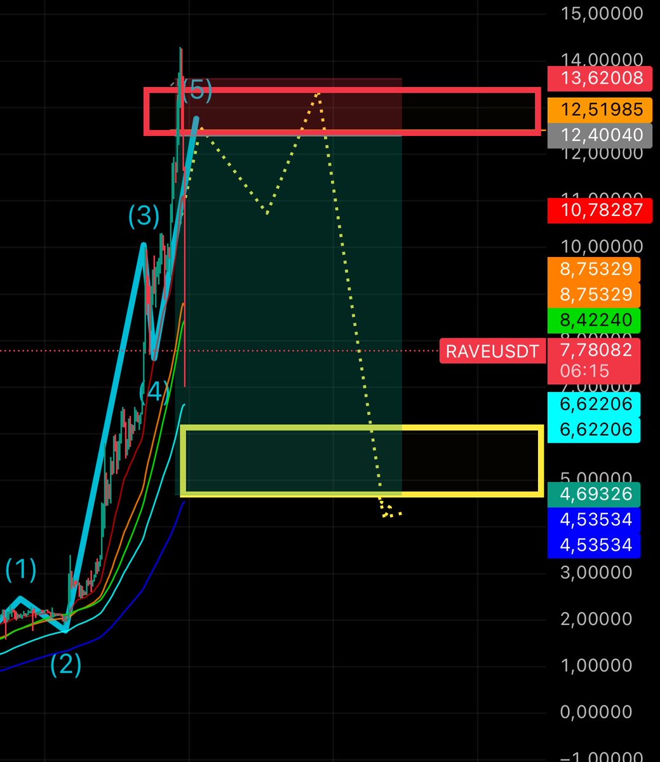Select the green short-position profit zone
Viewport: 660px width, 762px height.
click(289, 314)
